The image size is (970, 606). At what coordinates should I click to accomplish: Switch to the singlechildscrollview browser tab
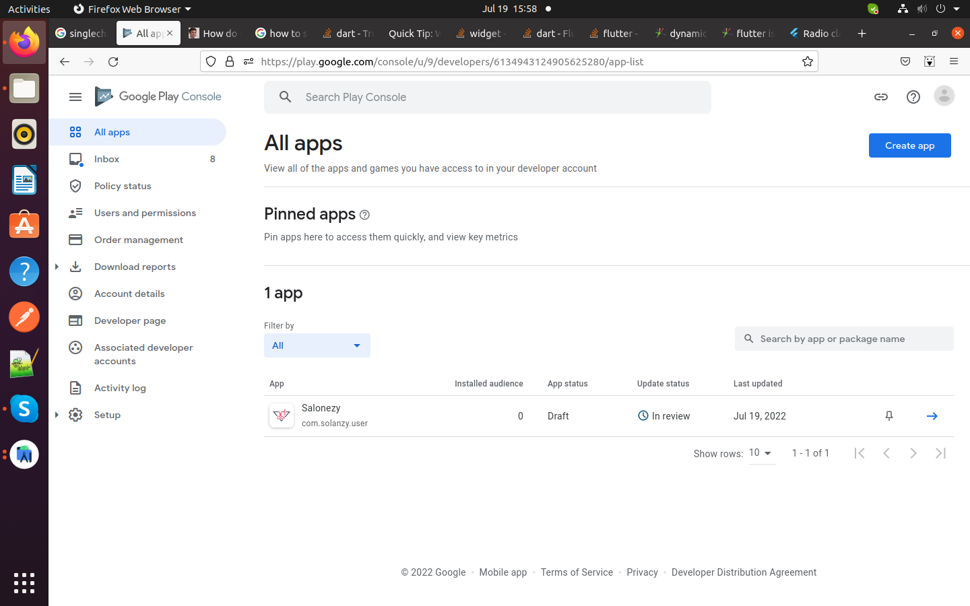click(81, 33)
